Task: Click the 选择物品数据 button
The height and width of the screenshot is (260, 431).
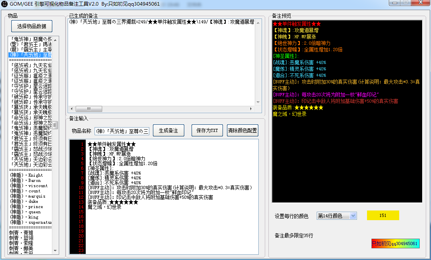Action: 32,26
